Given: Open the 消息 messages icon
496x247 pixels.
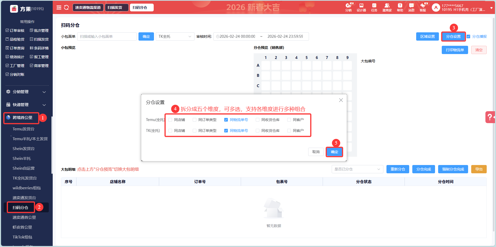Looking at the screenshot, I should [x=411, y=7].
